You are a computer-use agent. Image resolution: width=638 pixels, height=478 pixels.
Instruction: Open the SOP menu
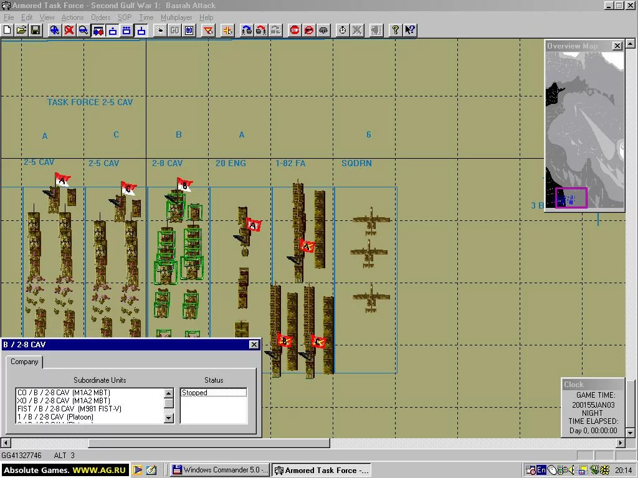point(125,17)
